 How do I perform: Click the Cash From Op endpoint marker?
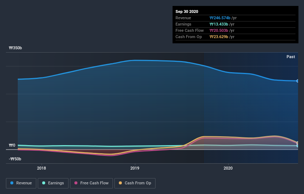pos(298,143)
